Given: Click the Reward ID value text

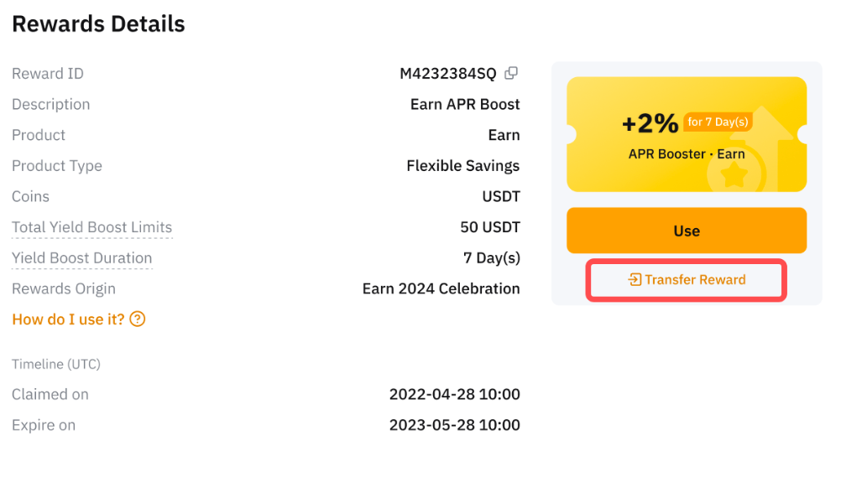Looking at the screenshot, I should (x=447, y=74).
